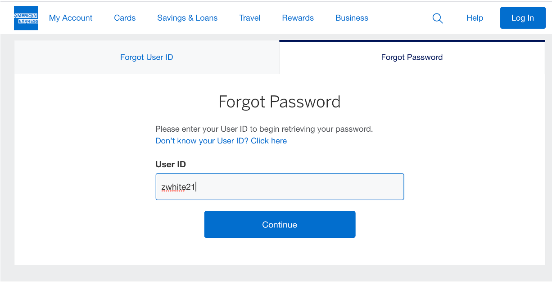Click the User ID field label
This screenshot has height=285, width=552.
click(x=170, y=164)
